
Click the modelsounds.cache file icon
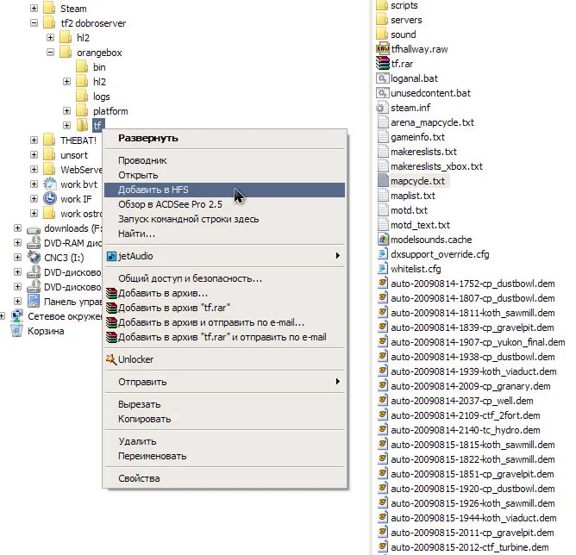pyautogui.click(x=383, y=240)
